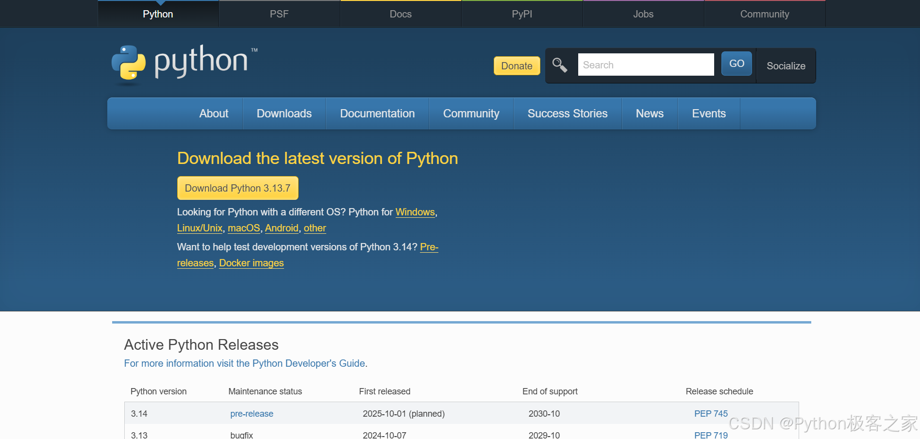
Task: Click the 'Maintenance status' column header
Action: click(265, 391)
